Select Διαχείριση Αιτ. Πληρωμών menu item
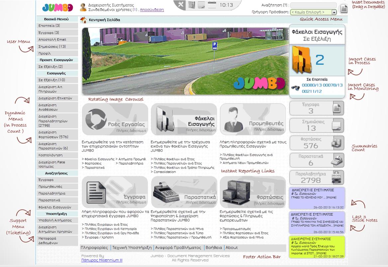The height and width of the screenshot is (267, 388). tap(57, 89)
